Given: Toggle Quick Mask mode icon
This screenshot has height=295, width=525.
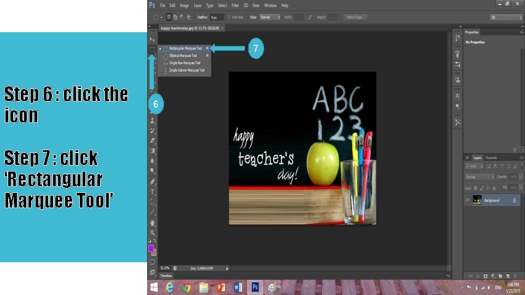Looking at the screenshot, I should 153,262.
